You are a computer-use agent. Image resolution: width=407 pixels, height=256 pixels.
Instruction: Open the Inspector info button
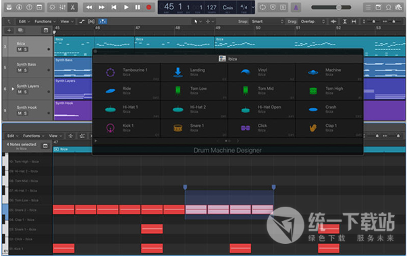coord(19,7)
